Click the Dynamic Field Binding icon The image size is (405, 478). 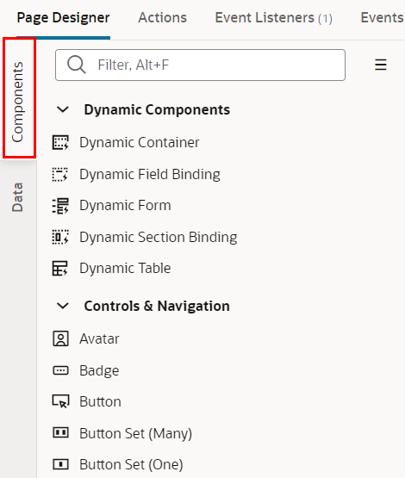(x=60, y=174)
